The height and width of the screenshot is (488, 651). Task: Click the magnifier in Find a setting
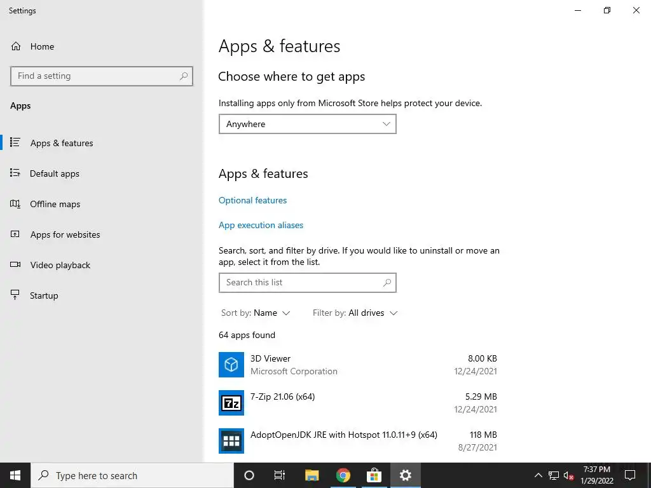[x=184, y=76]
